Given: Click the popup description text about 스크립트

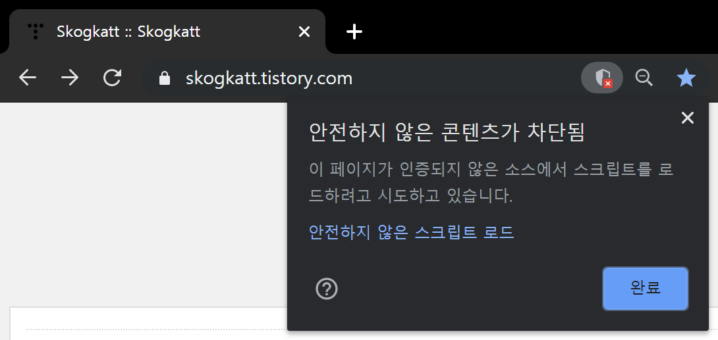Looking at the screenshot, I should (x=491, y=183).
